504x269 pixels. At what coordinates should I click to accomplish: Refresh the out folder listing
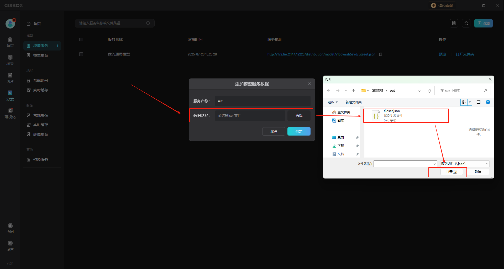click(x=429, y=91)
